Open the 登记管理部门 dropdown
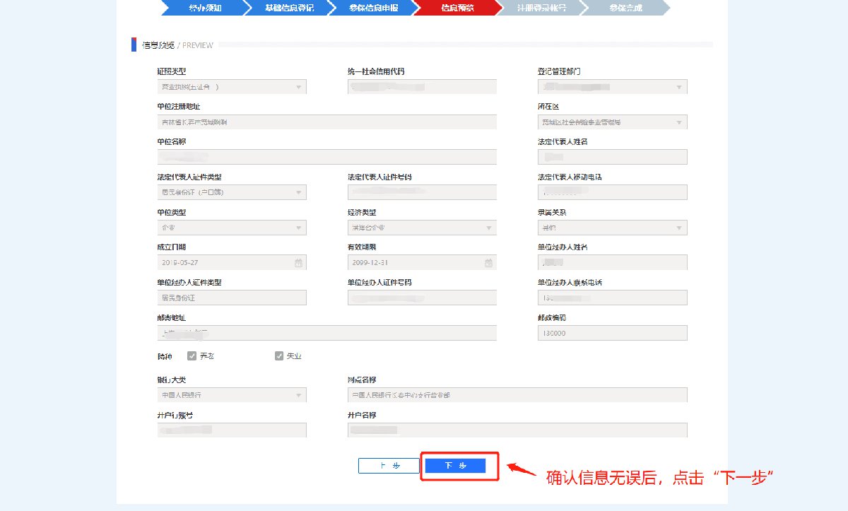The image size is (848, 511). tap(679, 87)
